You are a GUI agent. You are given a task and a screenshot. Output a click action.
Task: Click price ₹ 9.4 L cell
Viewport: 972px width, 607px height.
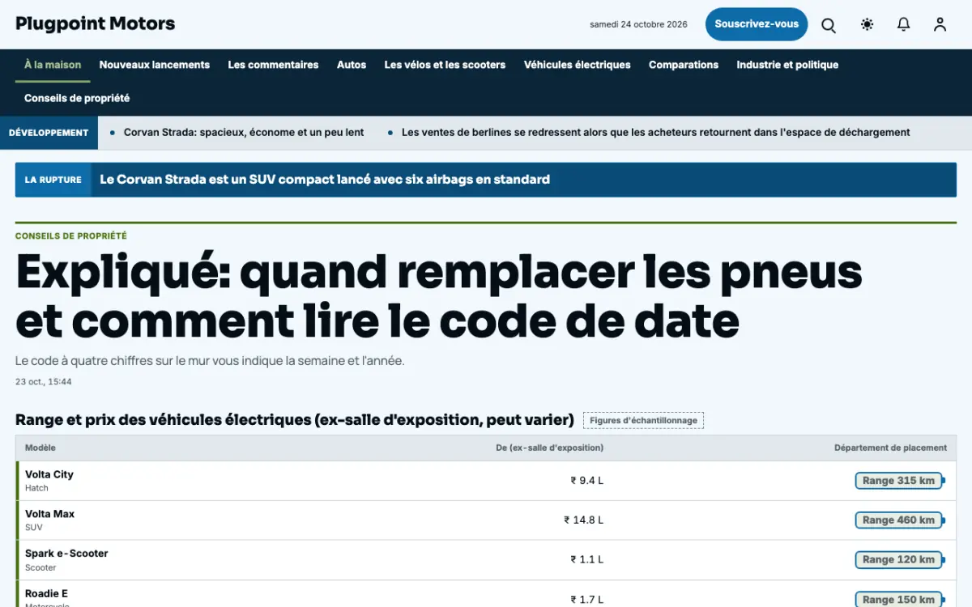[x=587, y=481]
